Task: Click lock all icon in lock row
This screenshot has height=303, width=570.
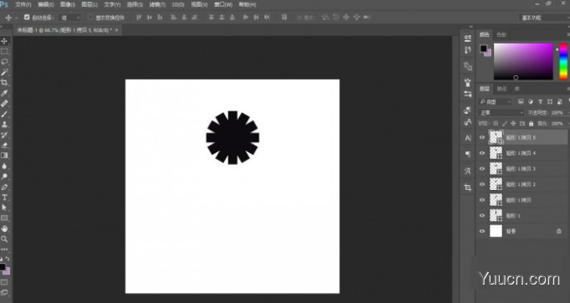Action: click(x=531, y=124)
